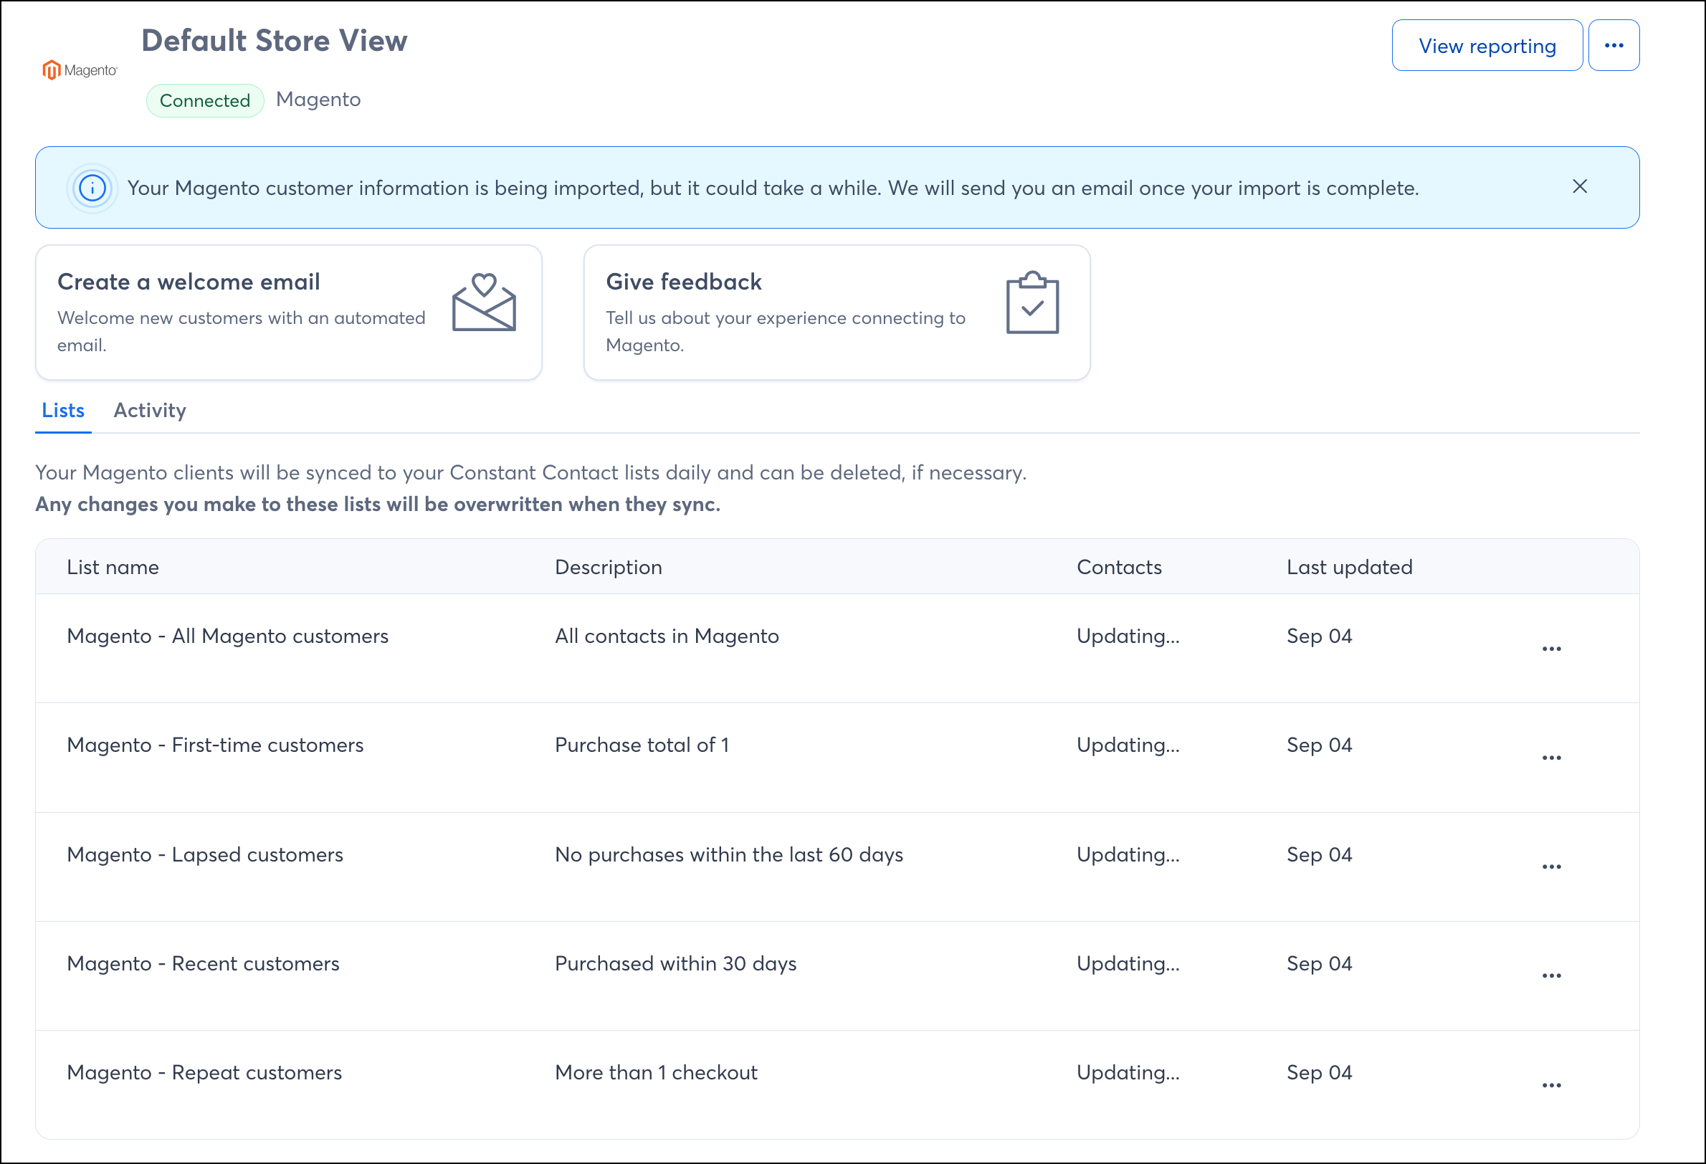Click the Description column header

click(608, 568)
